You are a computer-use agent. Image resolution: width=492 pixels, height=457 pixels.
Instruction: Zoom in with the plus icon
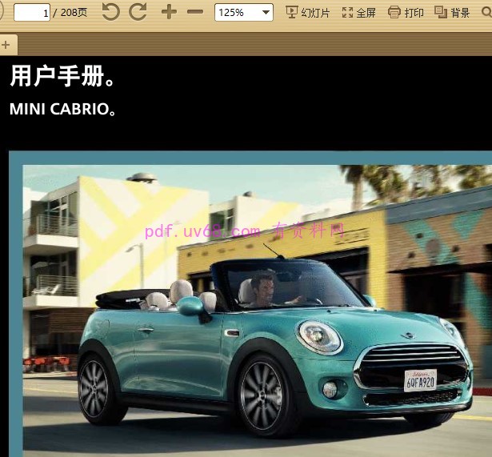169,12
